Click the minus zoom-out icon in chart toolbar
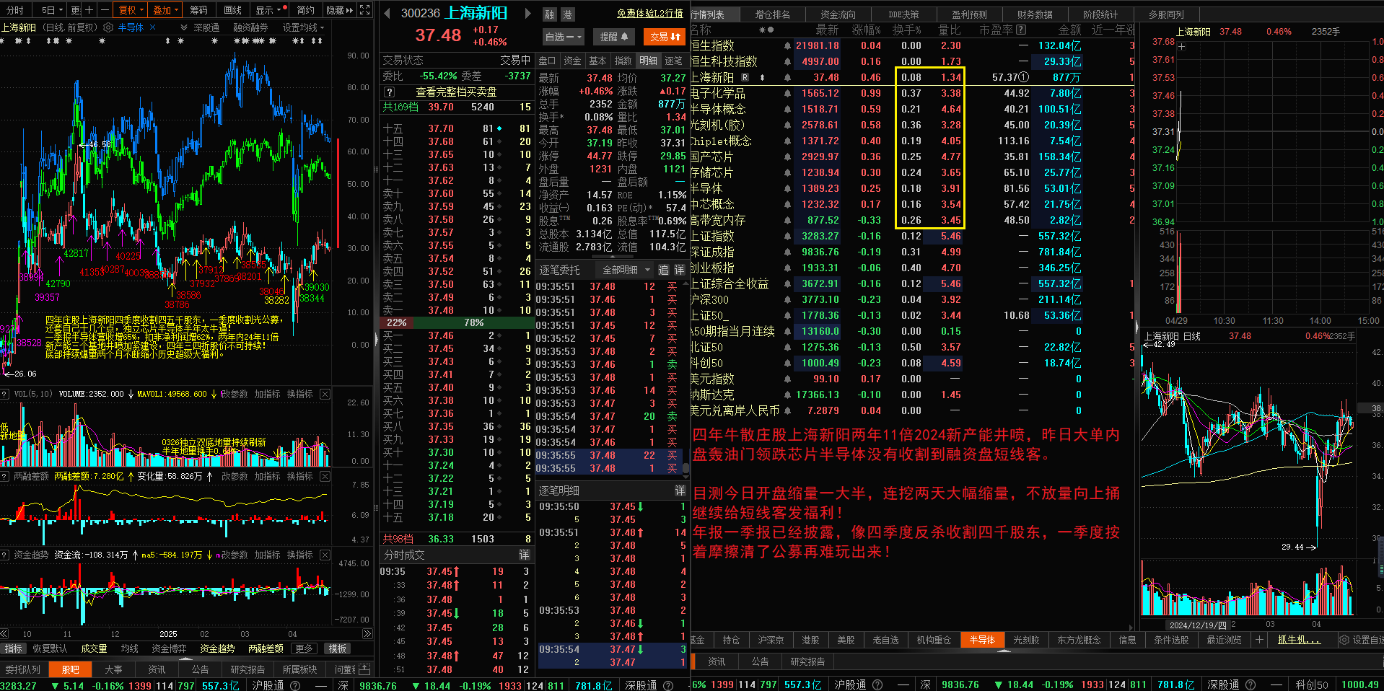The height and width of the screenshot is (691, 1384). 105,10
